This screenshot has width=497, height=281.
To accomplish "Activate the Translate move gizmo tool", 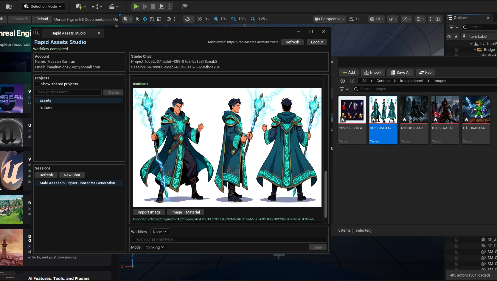I will coord(145,19).
